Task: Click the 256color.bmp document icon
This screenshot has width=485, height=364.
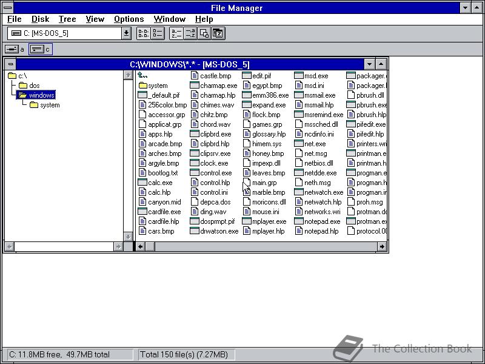Action: (142, 104)
